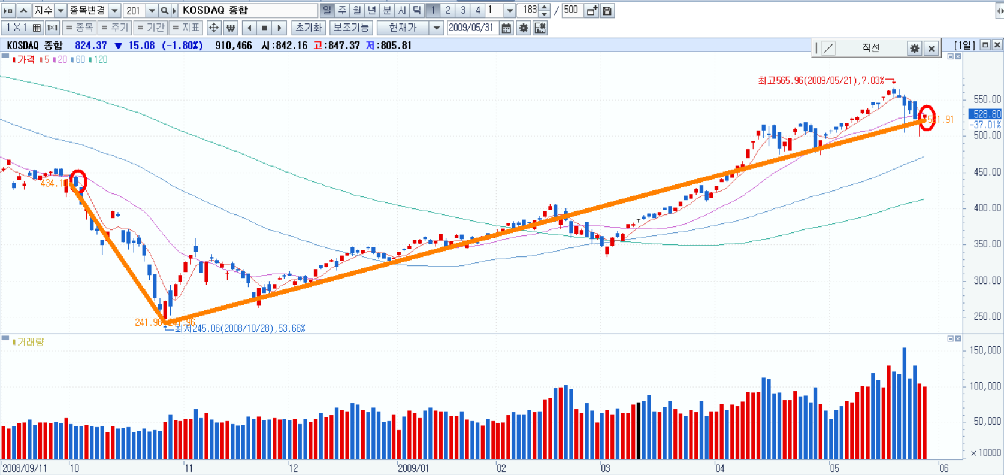The image size is (1004, 475).
Task: Increase the 183 bar count stepper
Action: [544, 7]
